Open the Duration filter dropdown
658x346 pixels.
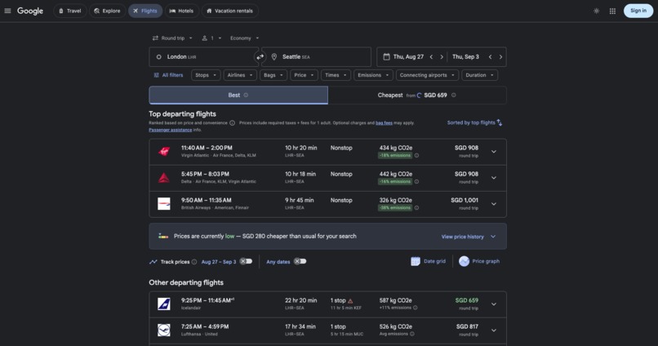coord(480,75)
